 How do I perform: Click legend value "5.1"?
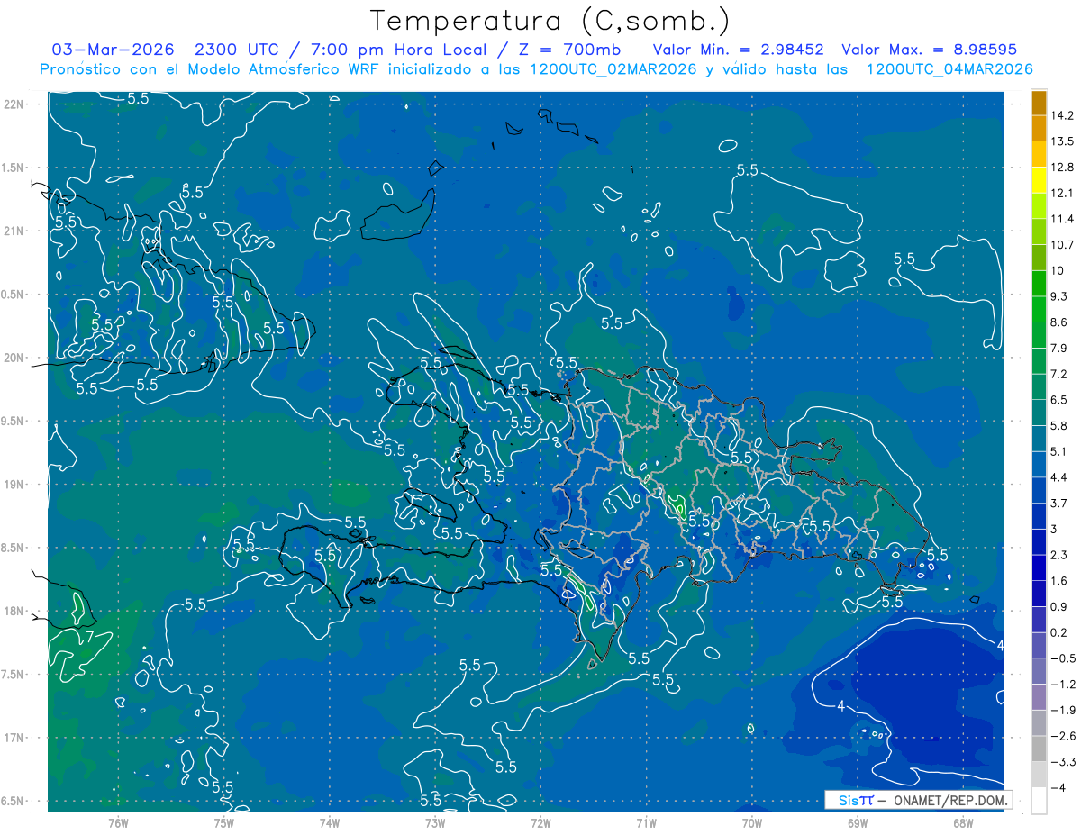1060,451
